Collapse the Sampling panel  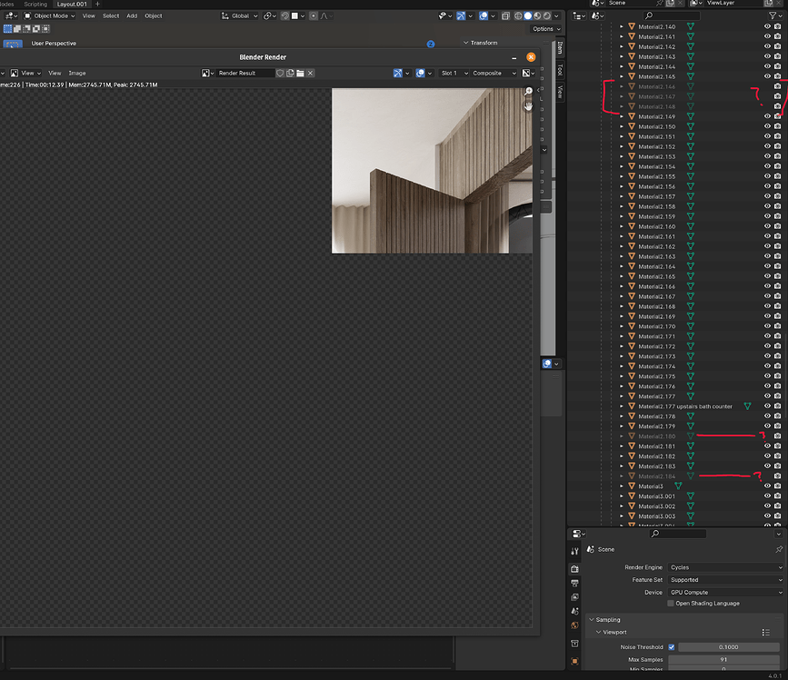pos(592,620)
